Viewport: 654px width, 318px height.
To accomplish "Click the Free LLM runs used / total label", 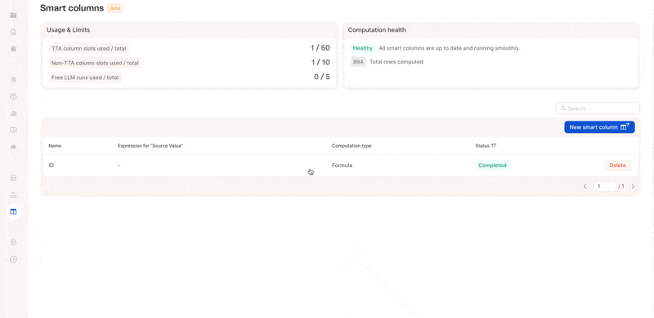I will 85,77.
